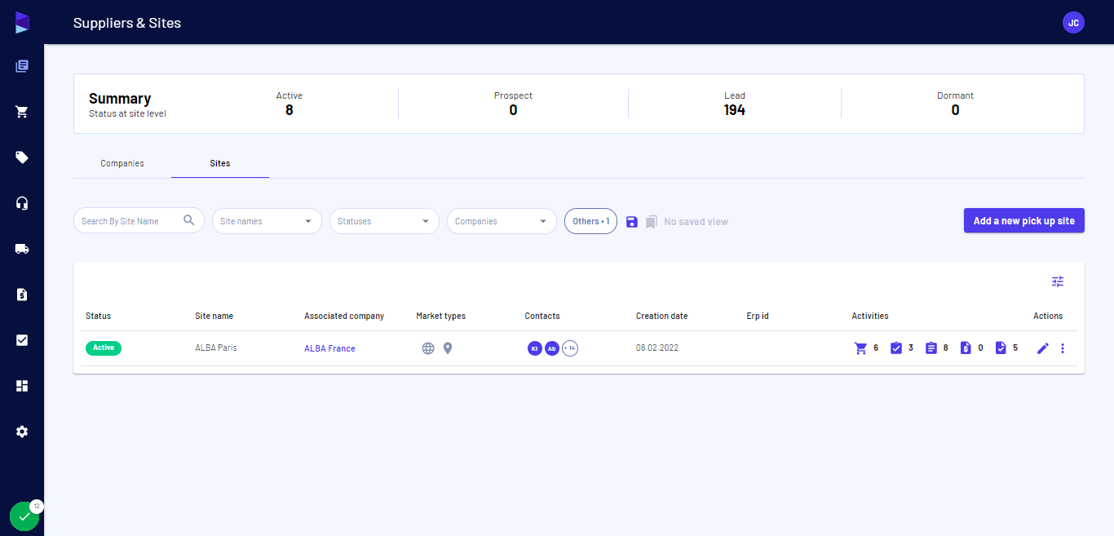This screenshot has height=536, width=1114.
Task: Click the save view floppy icon
Action: tap(632, 222)
